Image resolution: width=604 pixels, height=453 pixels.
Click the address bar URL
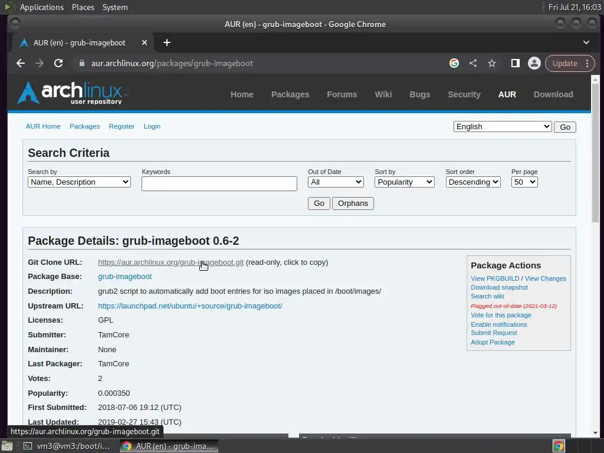[x=172, y=63]
